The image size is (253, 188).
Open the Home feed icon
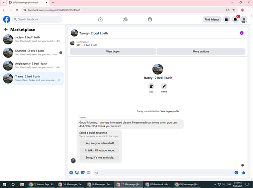click(x=100, y=19)
